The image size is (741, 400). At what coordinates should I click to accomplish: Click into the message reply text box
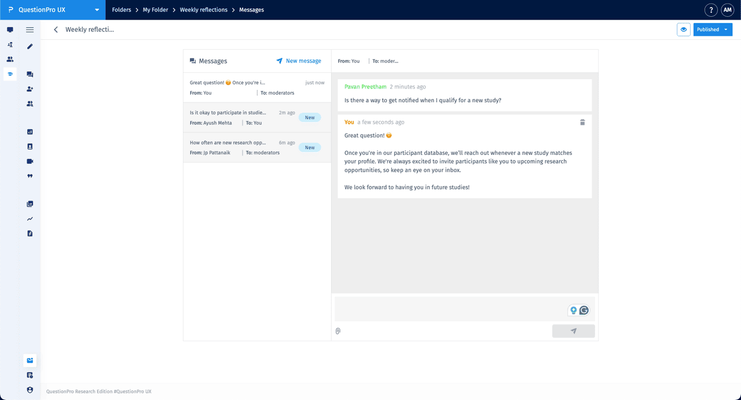(x=465, y=309)
